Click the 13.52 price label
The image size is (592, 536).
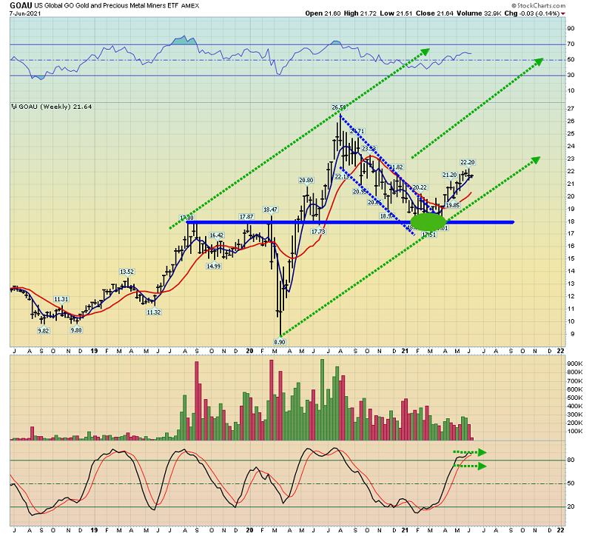[x=127, y=272]
